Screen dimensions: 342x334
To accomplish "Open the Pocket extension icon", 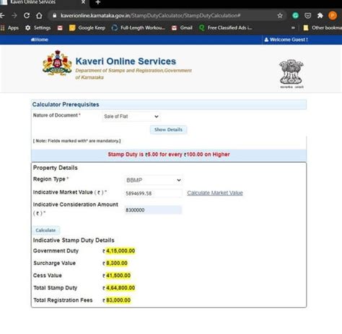I will 307,16.
